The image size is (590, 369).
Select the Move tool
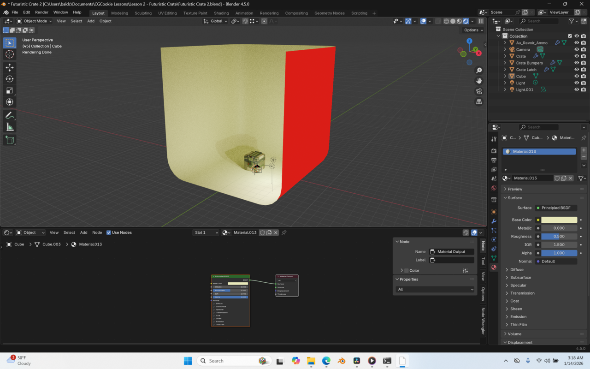tap(10, 67)
